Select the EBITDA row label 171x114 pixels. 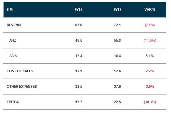[x=13, y=102]
